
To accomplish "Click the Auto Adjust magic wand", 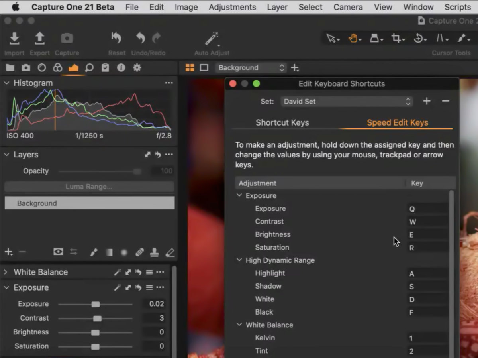I will point(212,39).
